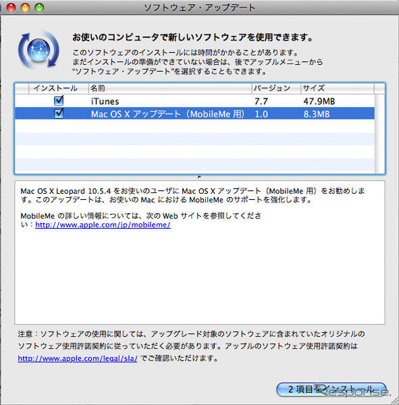Screen dimensions: 399x405
Task: Select the iTunes row by name
Action: [x=105, y=101]
